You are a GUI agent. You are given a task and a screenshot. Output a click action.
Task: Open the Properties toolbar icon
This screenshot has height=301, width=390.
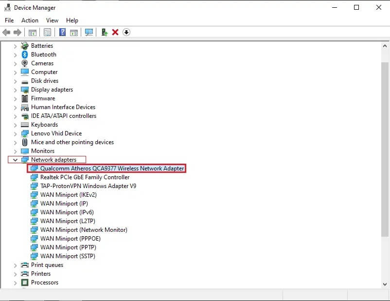click(x=47, y=32)
